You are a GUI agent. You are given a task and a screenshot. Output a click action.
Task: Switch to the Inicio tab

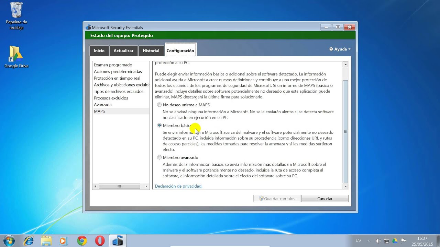tap(99, 51)
